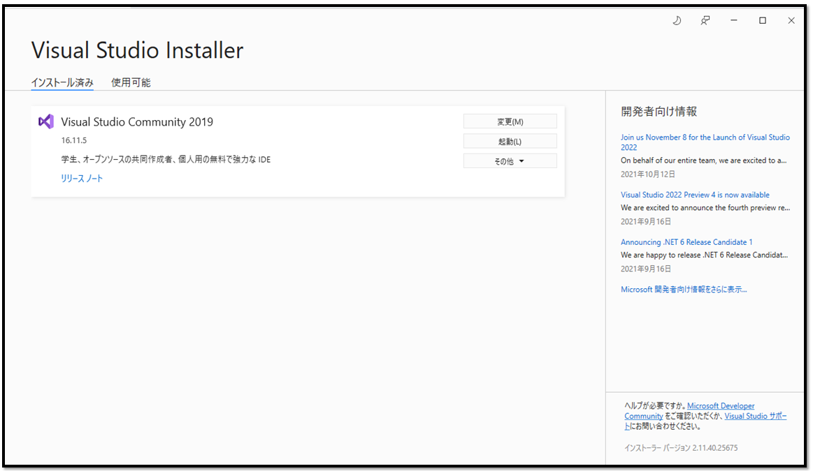Open the feedback icon in title bar

coord(705,21)
